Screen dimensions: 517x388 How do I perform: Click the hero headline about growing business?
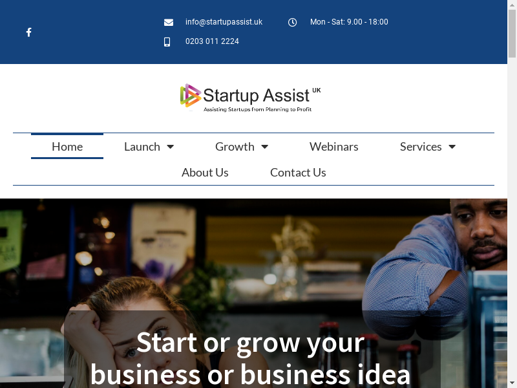coord(251,359)
